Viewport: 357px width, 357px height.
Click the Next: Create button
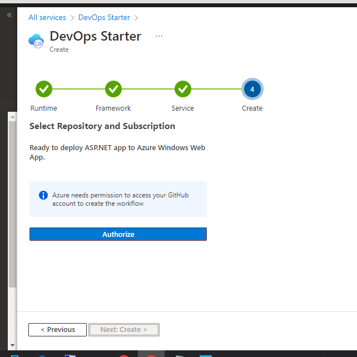(124, 330)
